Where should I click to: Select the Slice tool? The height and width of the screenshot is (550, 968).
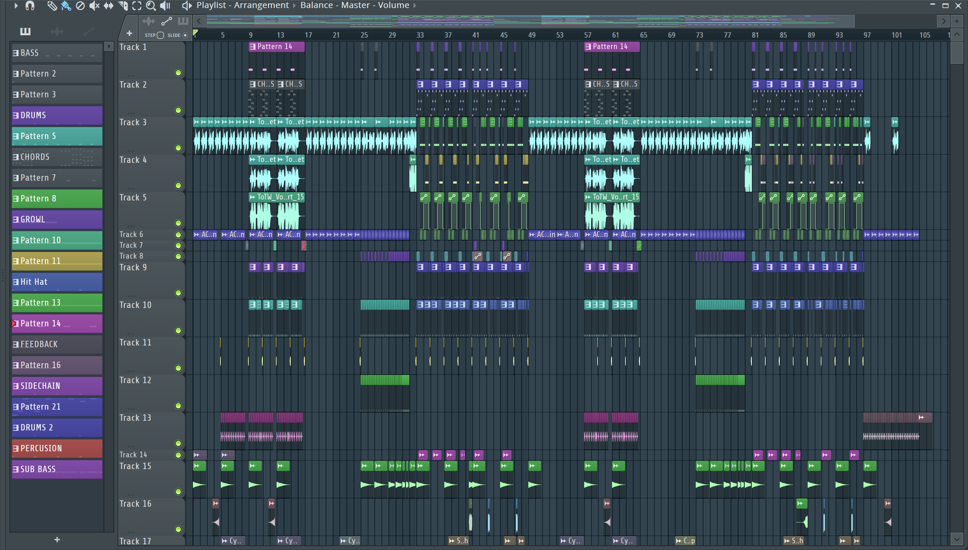click(123, 6)
